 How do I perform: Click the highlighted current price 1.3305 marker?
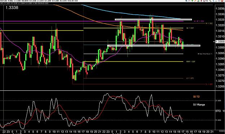click(x=220, y=42)
